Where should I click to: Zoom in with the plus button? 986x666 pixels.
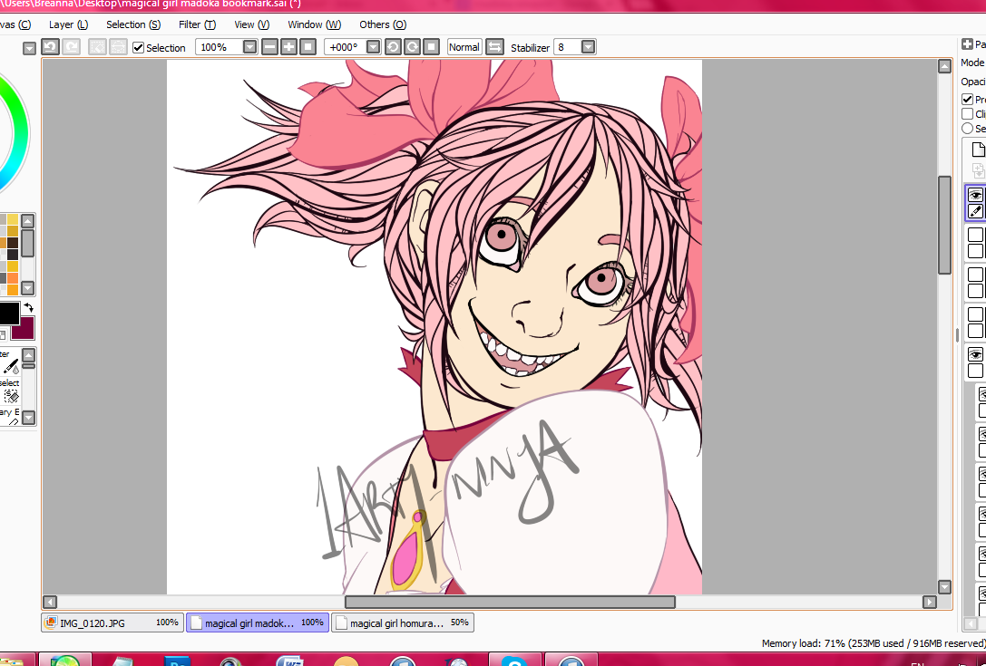(x=288, y=47)
